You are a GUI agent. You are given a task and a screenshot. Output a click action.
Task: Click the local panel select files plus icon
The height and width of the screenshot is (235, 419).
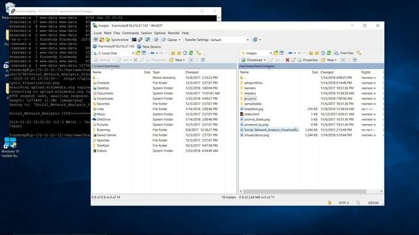pos(191,60)
